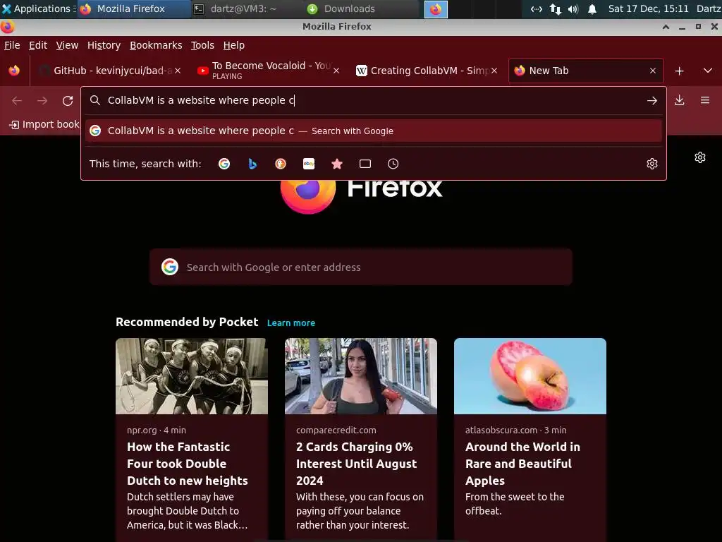
Task: Open the Edit menu
Action: click(38, 45)
